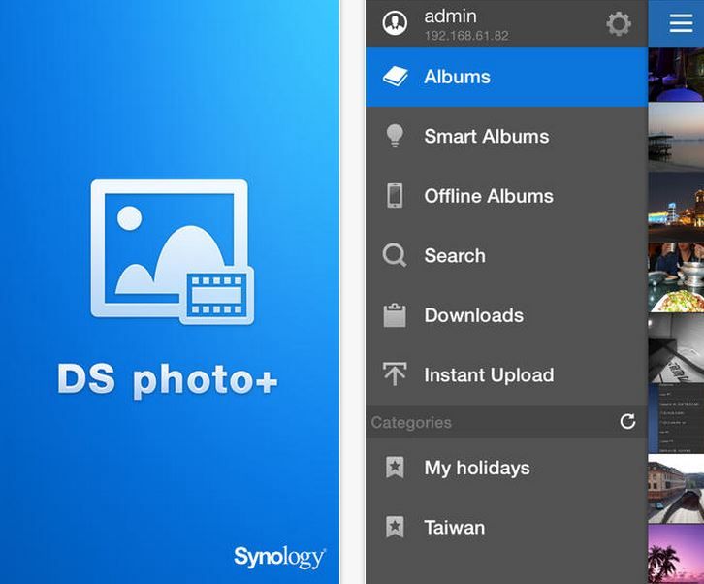This screenshot has width=704, height=584.
Task: Select the My holidays category
Action: (507, 468)
